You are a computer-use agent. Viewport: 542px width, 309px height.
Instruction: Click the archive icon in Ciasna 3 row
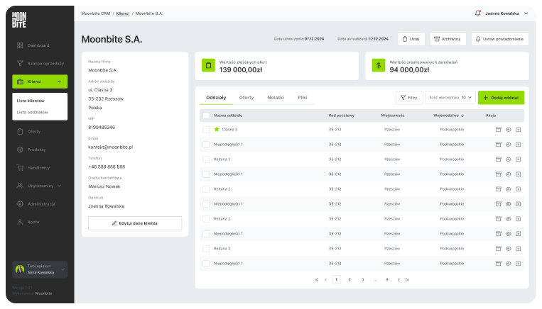(498, 130)
